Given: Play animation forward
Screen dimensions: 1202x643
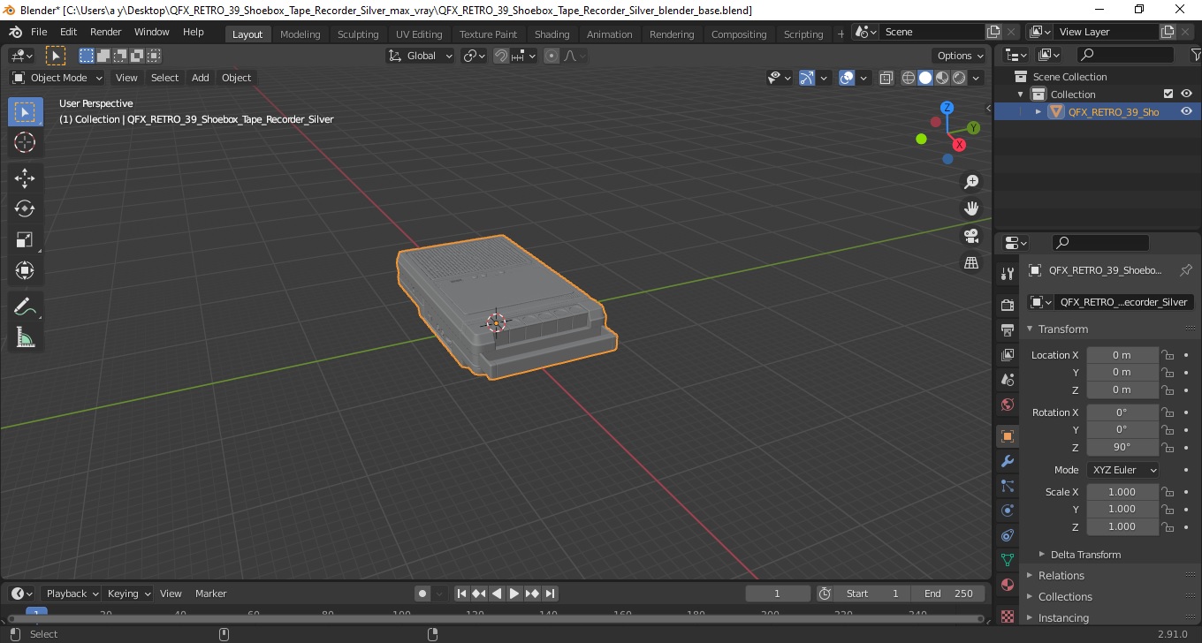Looking at the screenshot, I should point(514,594).
